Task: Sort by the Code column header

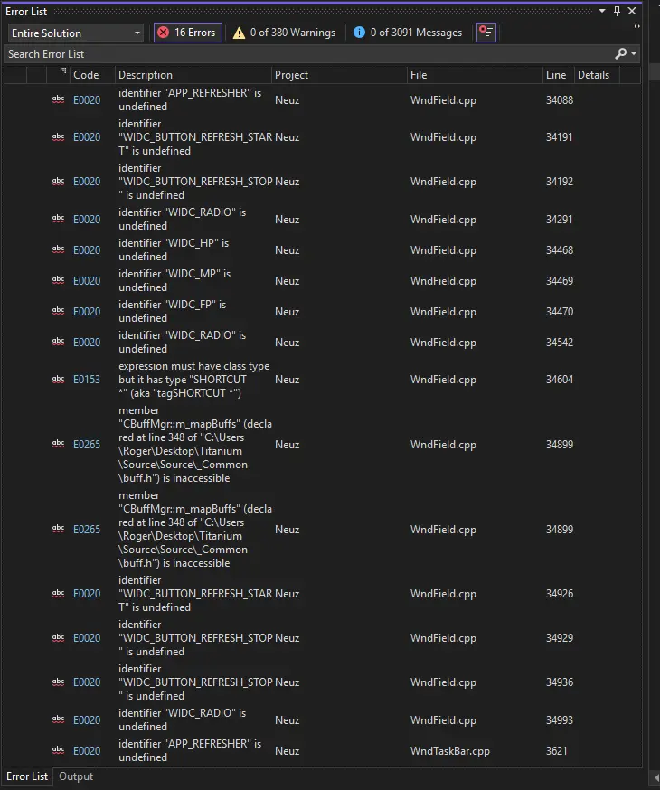Action: (x=93, y=74)
